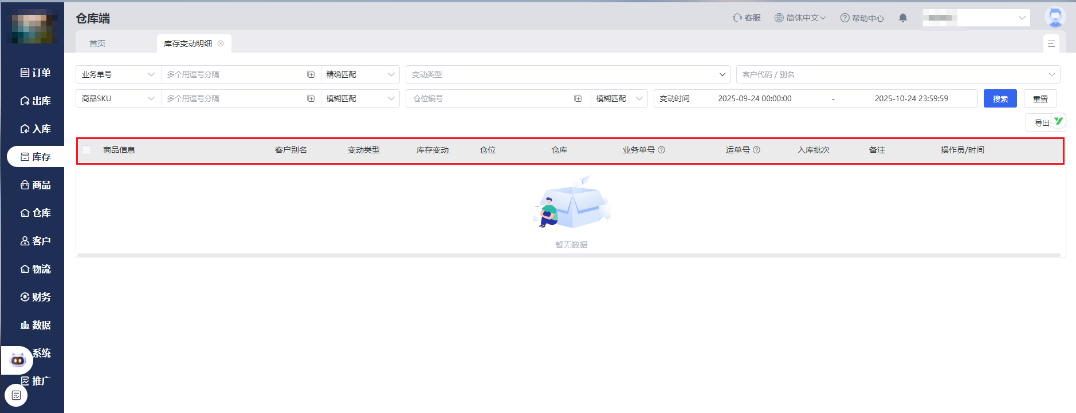The width and height of the screenshot is (1076, 413).
Task: Expand the 业务单号 multi-input icon
Action: (311, 74)
